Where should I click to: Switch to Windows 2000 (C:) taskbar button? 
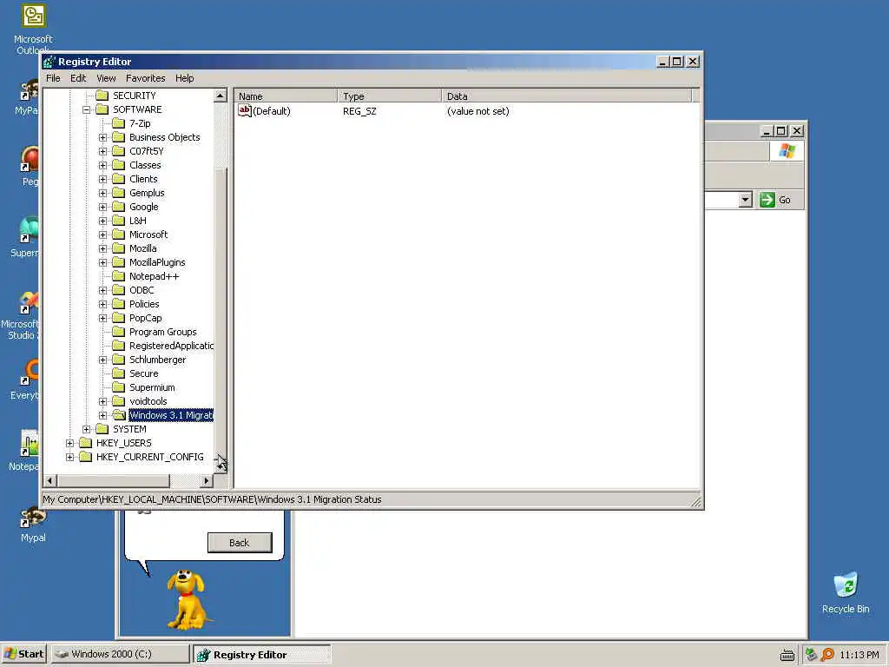pyautogui.click(x=120, y=654)
